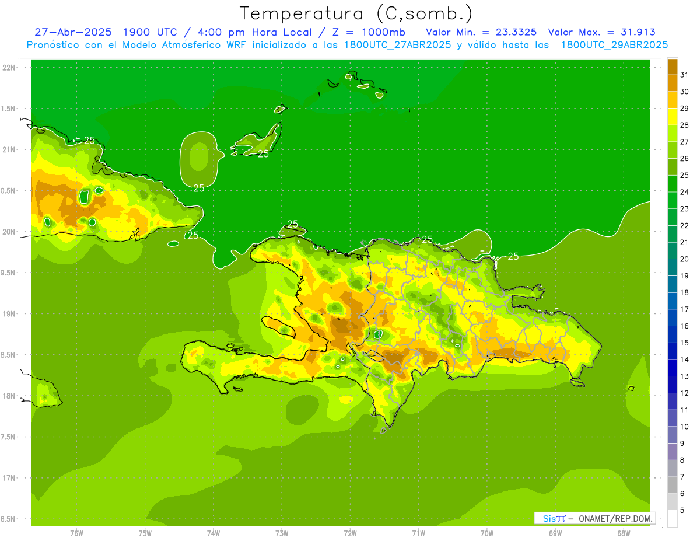Click the colorbar label '26'
The image size is (700, 541).
point(684,158)
